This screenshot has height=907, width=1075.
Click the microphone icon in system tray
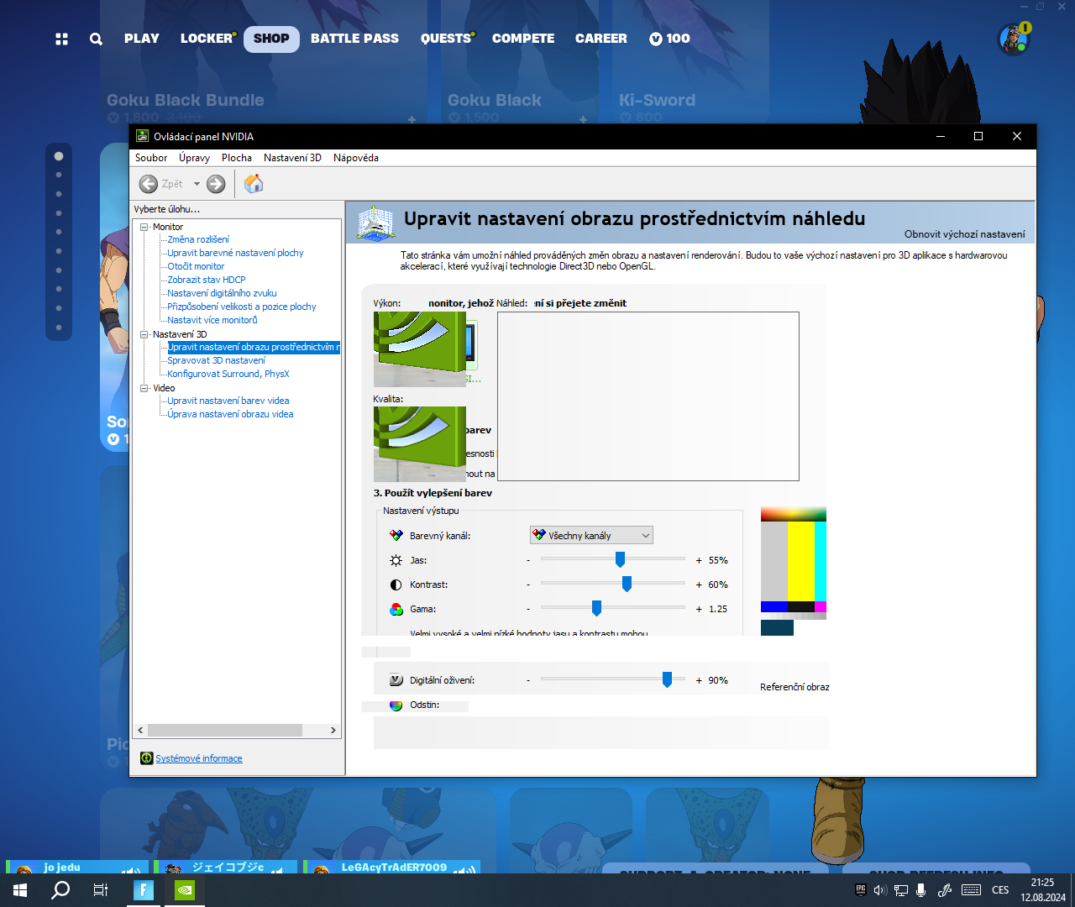pos(920,890)
